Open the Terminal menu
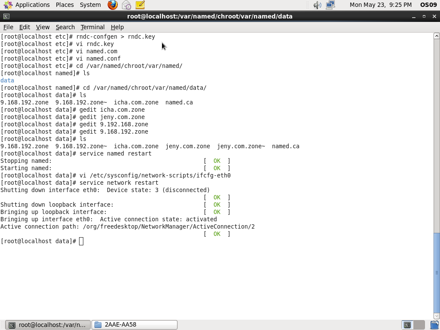The image size is (440, 330). click(92, 27)
